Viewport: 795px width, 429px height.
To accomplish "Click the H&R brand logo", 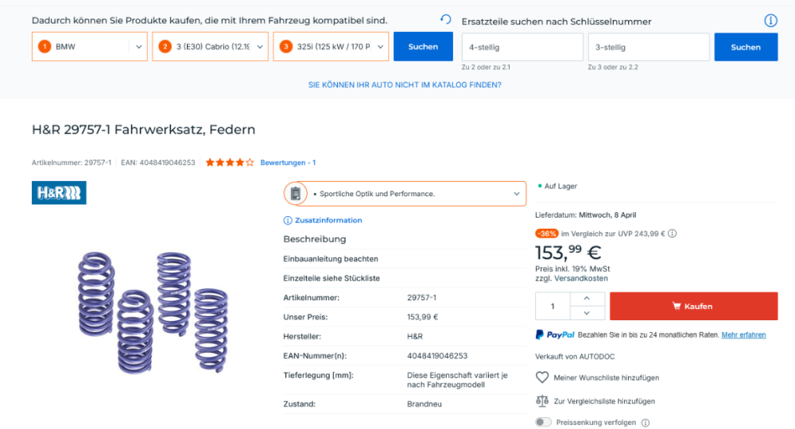I will pos(59,192).
